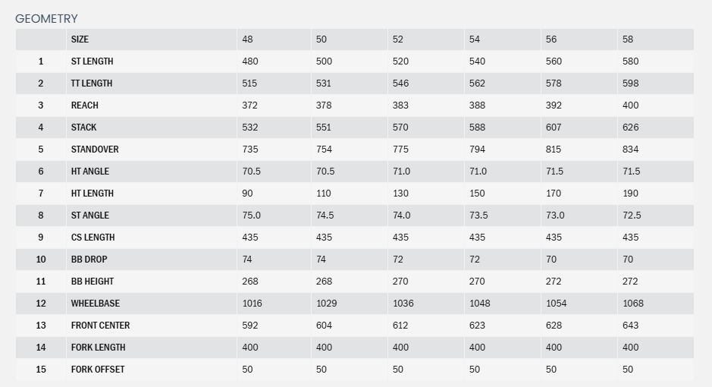
Task: Click the 643 front center value
Action: pos(630,326)
